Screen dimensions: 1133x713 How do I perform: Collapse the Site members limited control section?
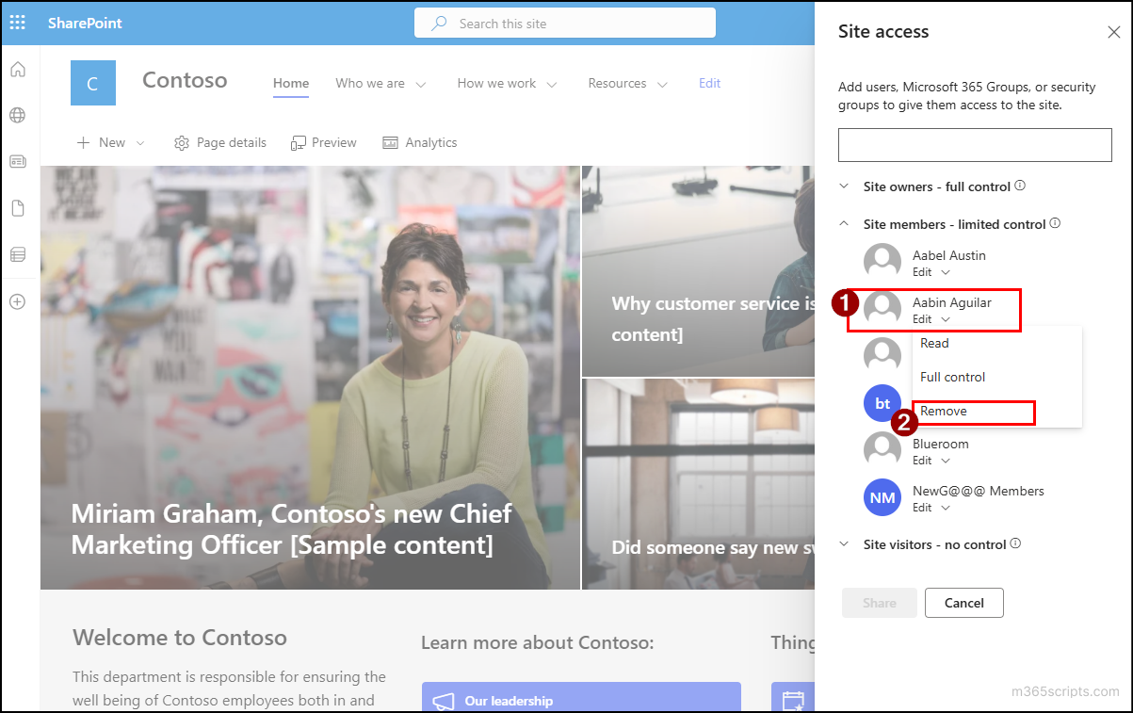844,224
